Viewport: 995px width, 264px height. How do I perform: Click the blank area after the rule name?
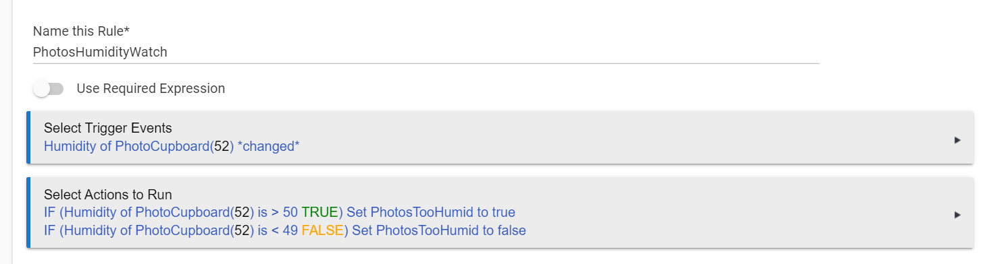(x=493, y=52)
